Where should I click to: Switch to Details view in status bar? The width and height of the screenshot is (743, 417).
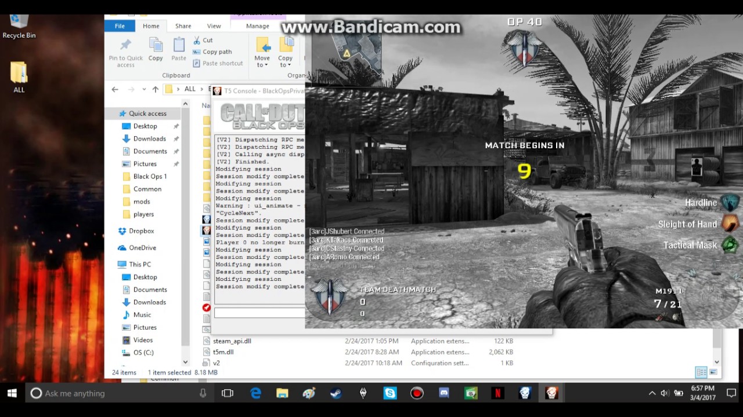[x=701, y=372]
